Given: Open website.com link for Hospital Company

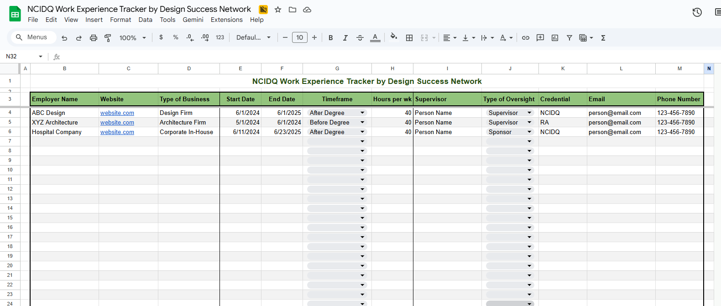Looking at the screenshot, I should coord(117,132).
